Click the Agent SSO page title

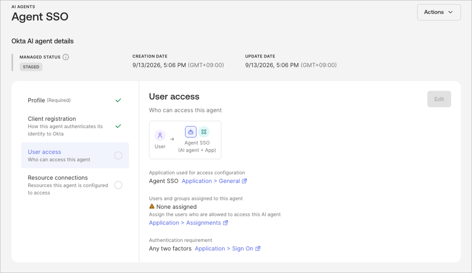[x=40, y=17]
